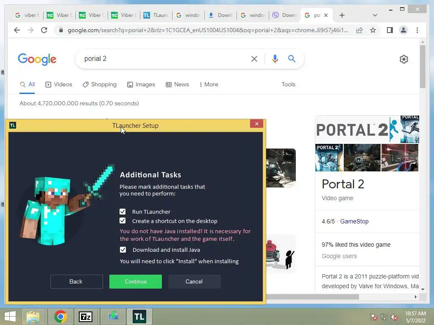This screenshot has height=325, width=434.
Task: Click the green Continue button
Action: (x=136, y=281)
